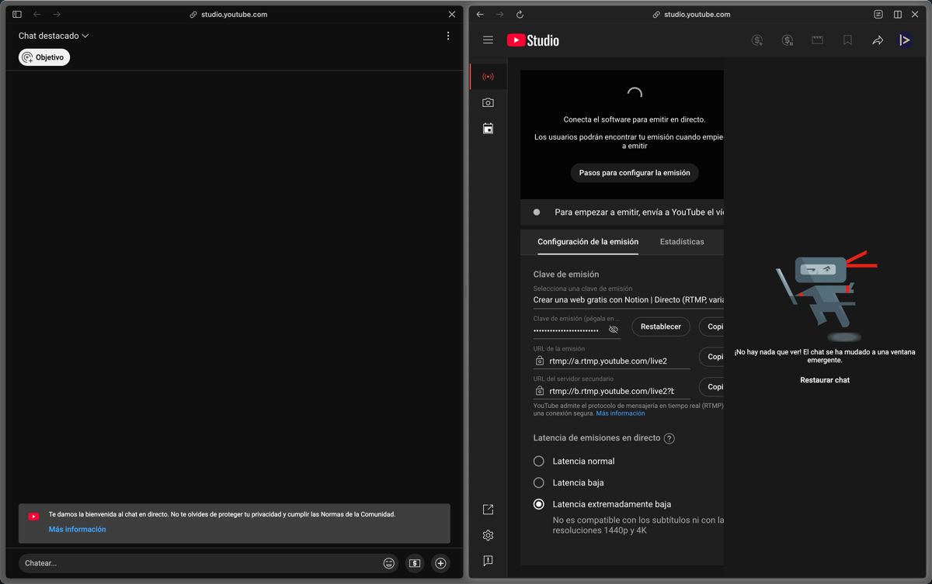Open the Manage calendar icon in the left rail
The width and height of the screenshot is (932, 584).
488,129
